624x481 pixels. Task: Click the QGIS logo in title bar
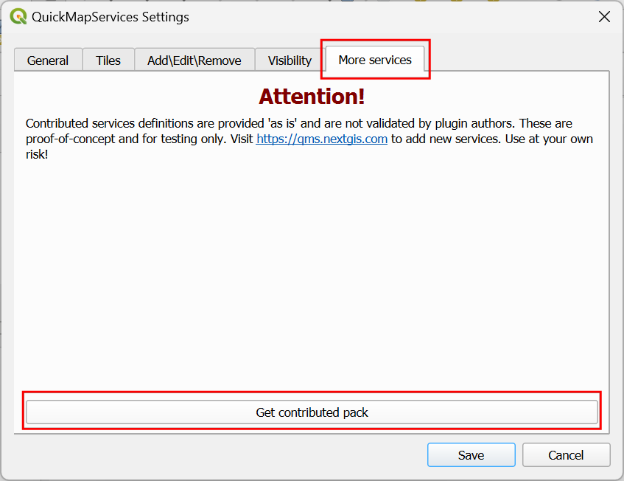click(18, 17)
